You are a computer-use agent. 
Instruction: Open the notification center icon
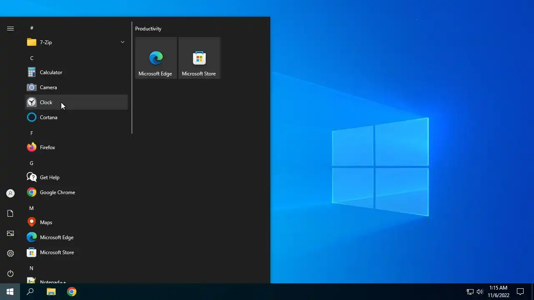(520, 292)
